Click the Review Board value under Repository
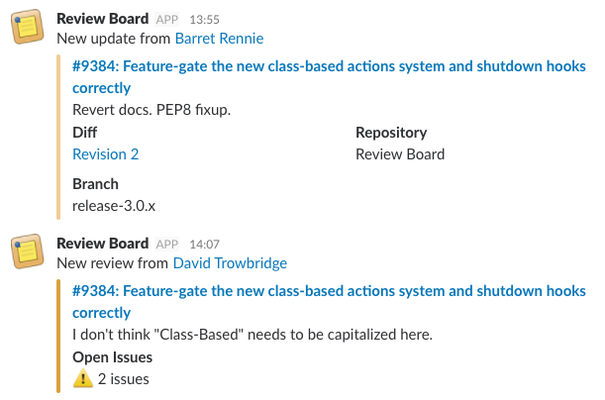Viewport: 605px width, 400px height. click(x=400, y=153)
